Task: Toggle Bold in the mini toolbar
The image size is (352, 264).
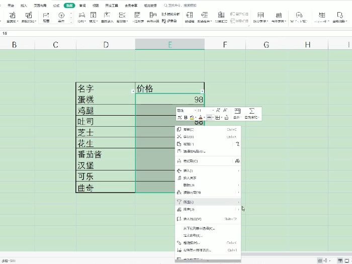Action: click(x=186, y=117)
